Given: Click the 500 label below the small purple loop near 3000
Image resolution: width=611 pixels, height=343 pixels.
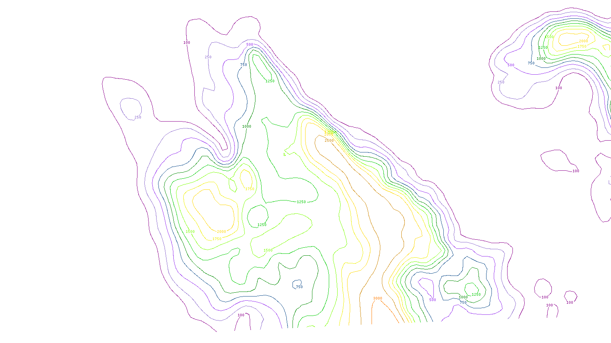Looking at the screenshot, I should [433, 300].
